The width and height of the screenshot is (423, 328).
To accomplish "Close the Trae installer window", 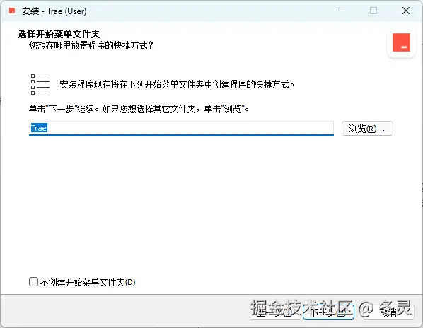I will (x=406, y=11).
